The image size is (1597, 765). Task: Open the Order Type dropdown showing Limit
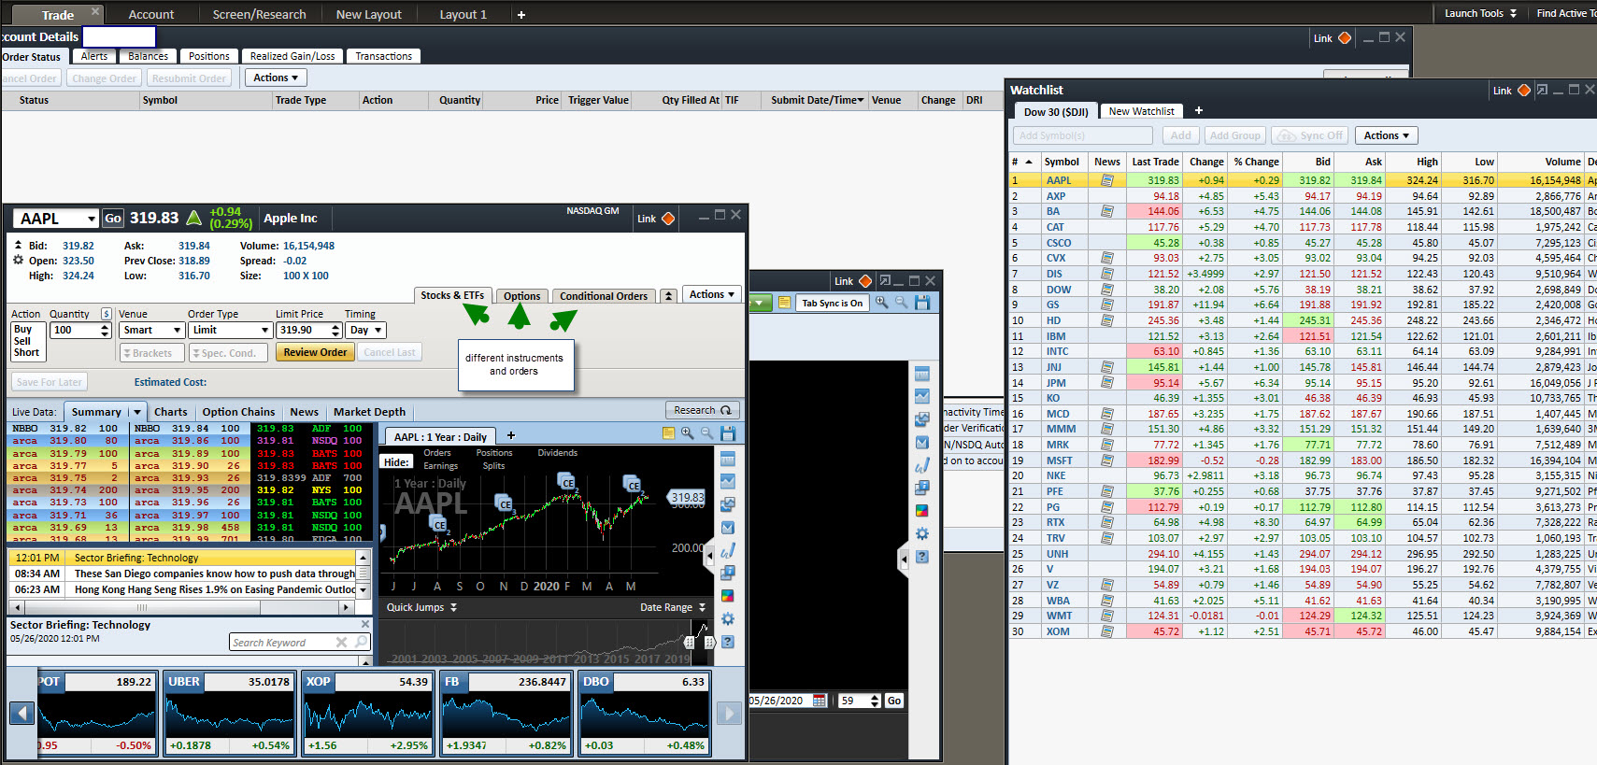coord(231,330)
